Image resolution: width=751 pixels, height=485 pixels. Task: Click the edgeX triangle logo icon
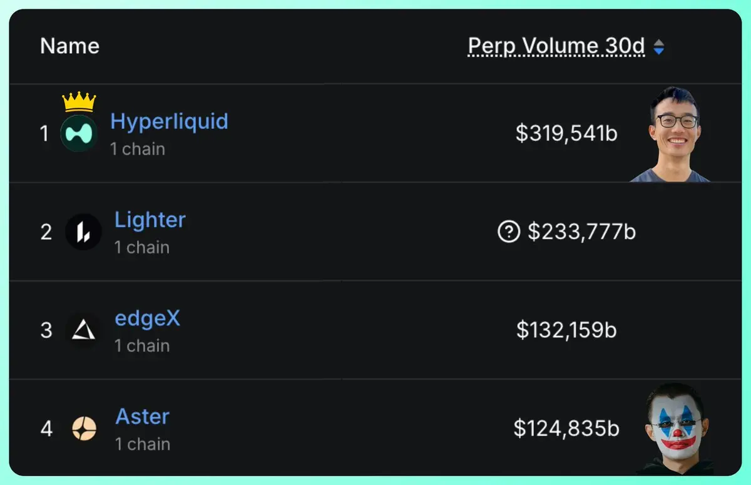pyautogui.click(x=83, y=330)
